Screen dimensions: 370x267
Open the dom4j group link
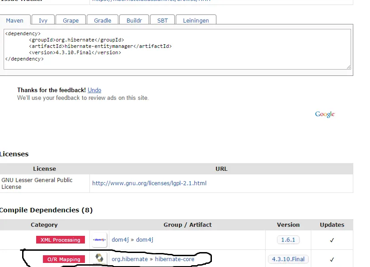pos(120,239)
